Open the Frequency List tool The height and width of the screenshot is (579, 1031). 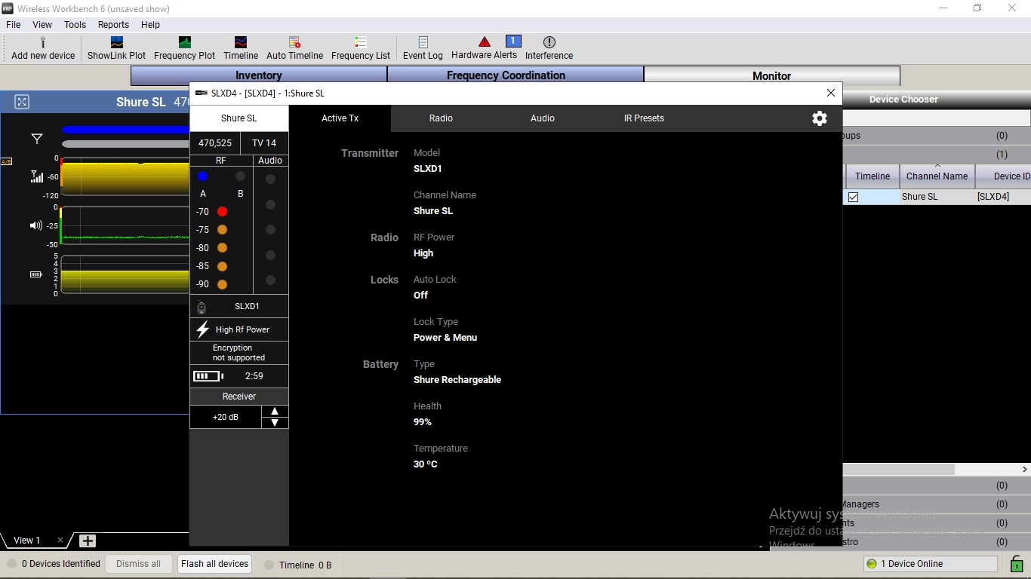[361, 48]
